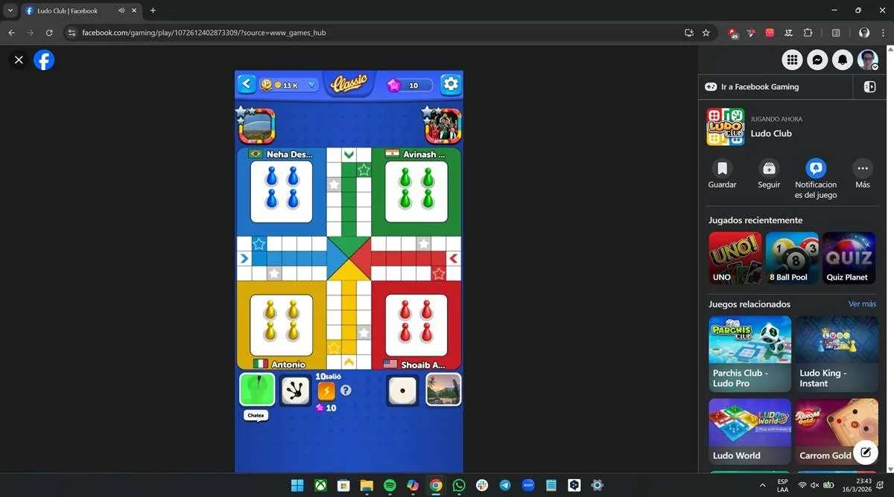Image resolution: width=894 pixels, height=497 pixels.
Task: Tap the Classic mode logo
Action: (349, 83)
